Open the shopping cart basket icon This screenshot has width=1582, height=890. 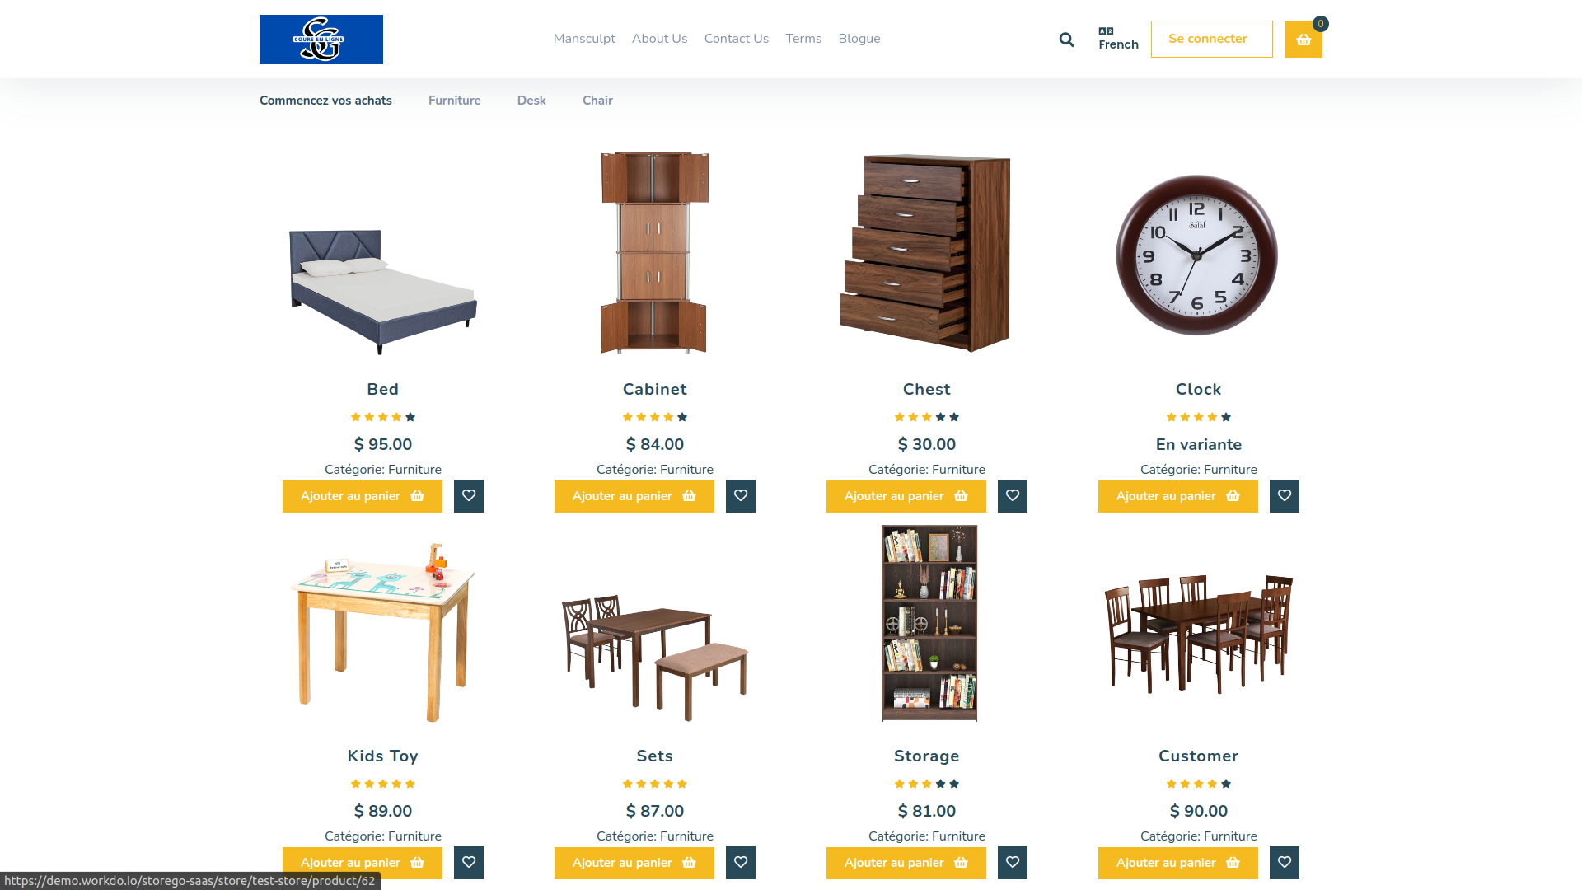(1304, 40)
